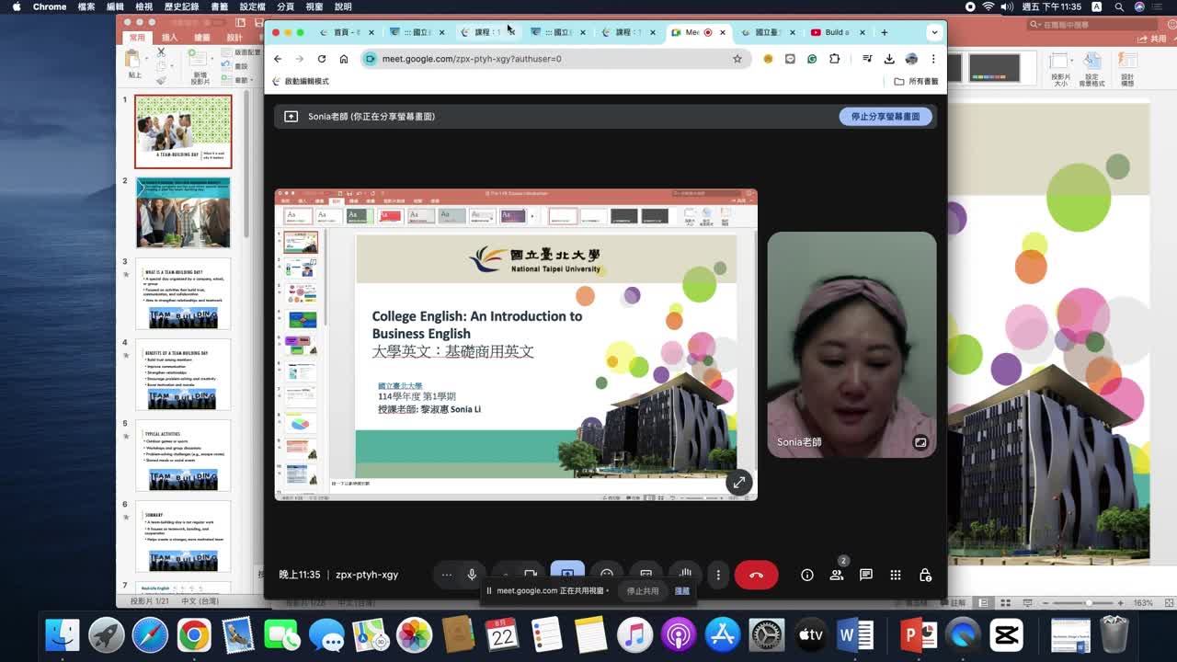Open Microsoft Word from the Dock
This screenshot has width=1177, height=662.
point(855,635)
